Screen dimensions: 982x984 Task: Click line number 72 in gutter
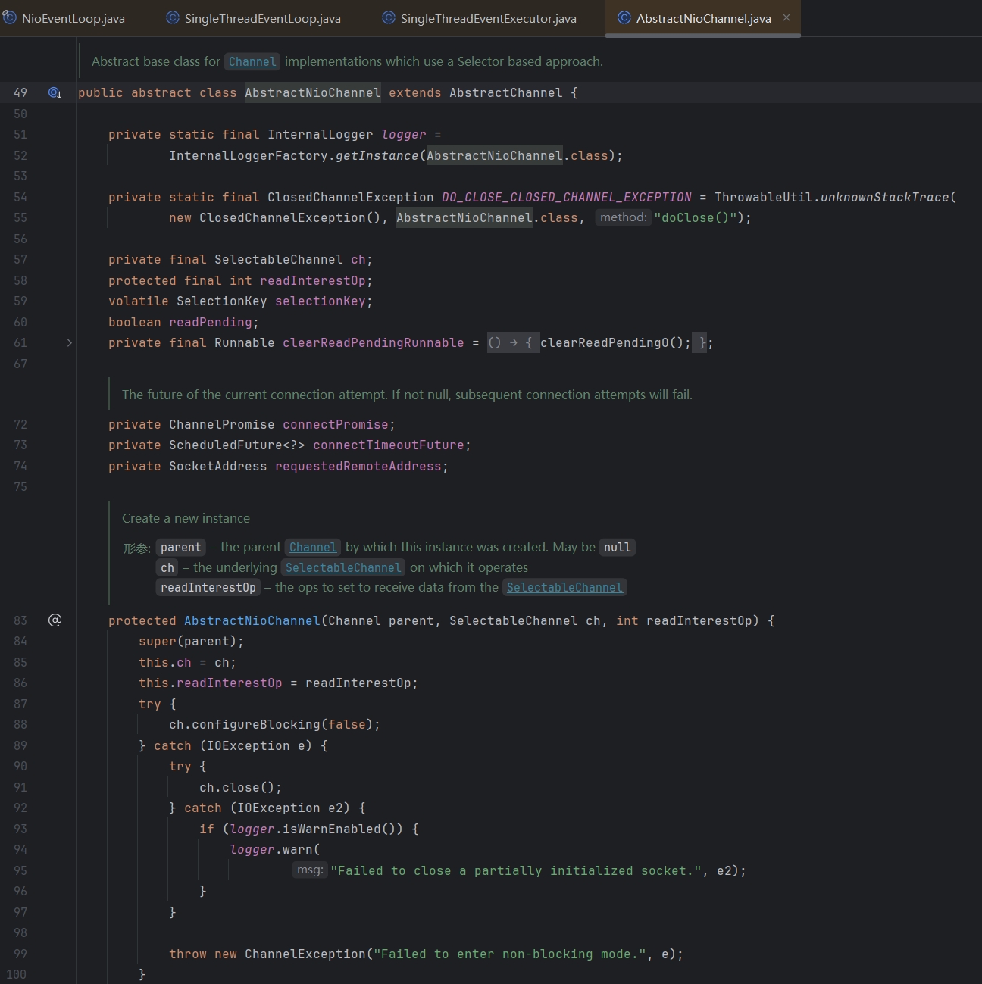pyautogui.click(x=20, y=424)
